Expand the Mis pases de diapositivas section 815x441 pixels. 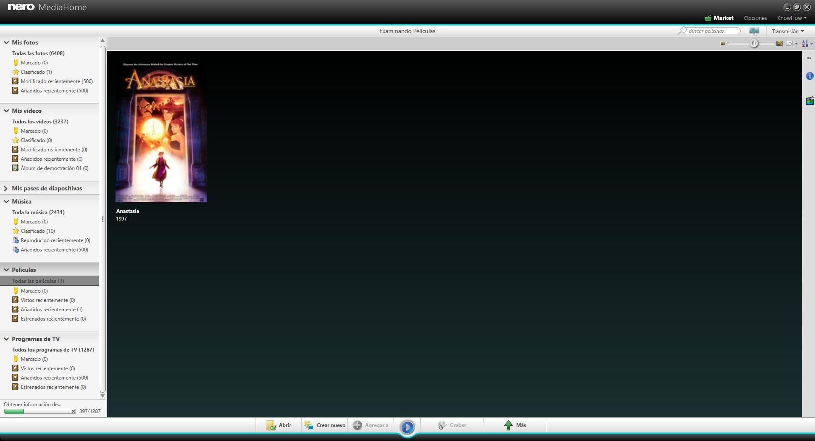(6, 188)
